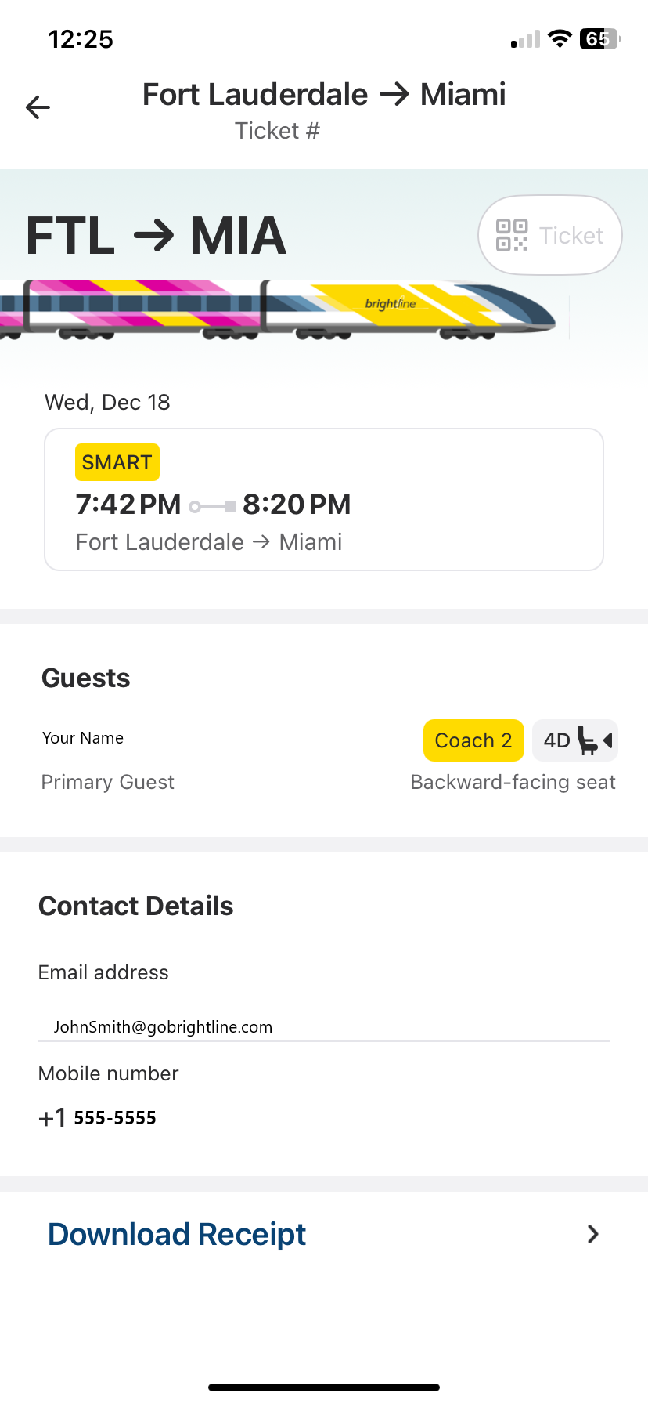Tap the +1 country code prefix

pos(52,1118)
